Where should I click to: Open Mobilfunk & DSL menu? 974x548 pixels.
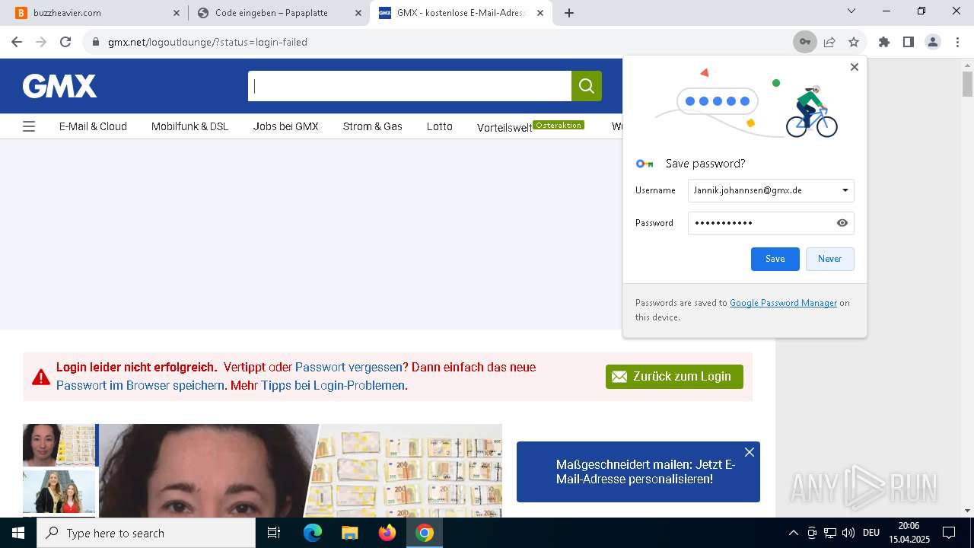coord(189,126)
